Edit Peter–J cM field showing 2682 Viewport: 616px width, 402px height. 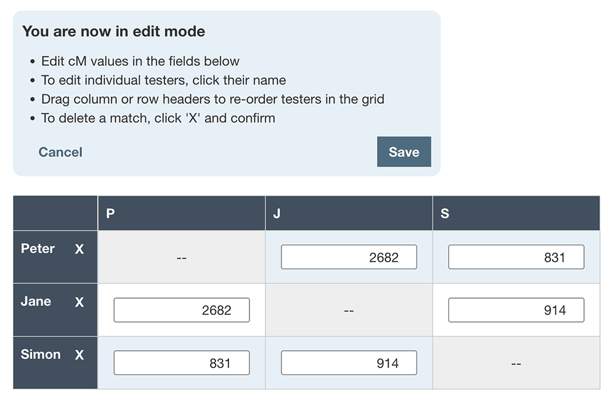tap(349, 257)
